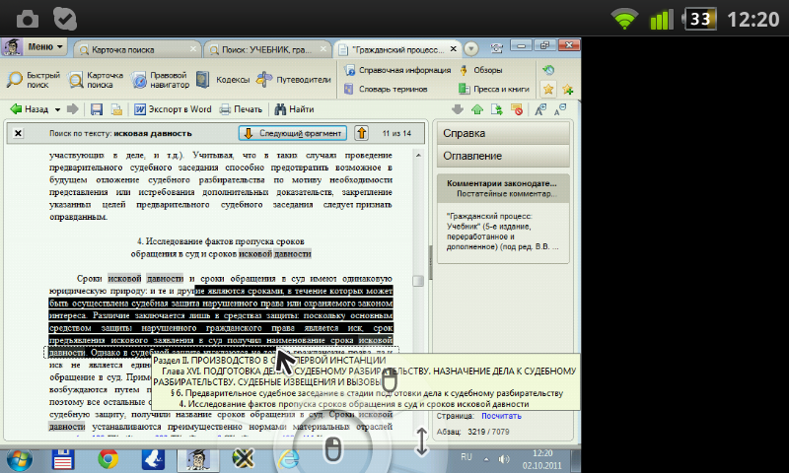Click Найти binoculars search icon
The width and height of the screenshot is (789, 473).
(295, 109)
